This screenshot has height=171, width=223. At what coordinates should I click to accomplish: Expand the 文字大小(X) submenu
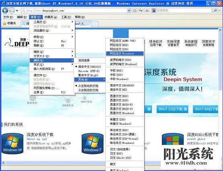[52, 56]
